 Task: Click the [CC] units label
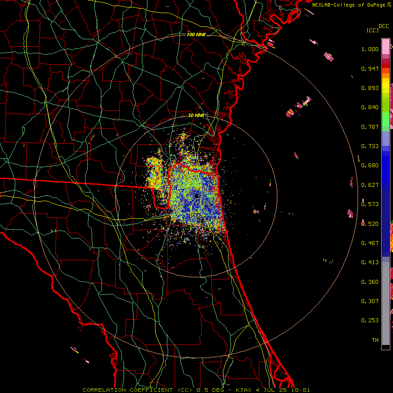click(372, 30)
